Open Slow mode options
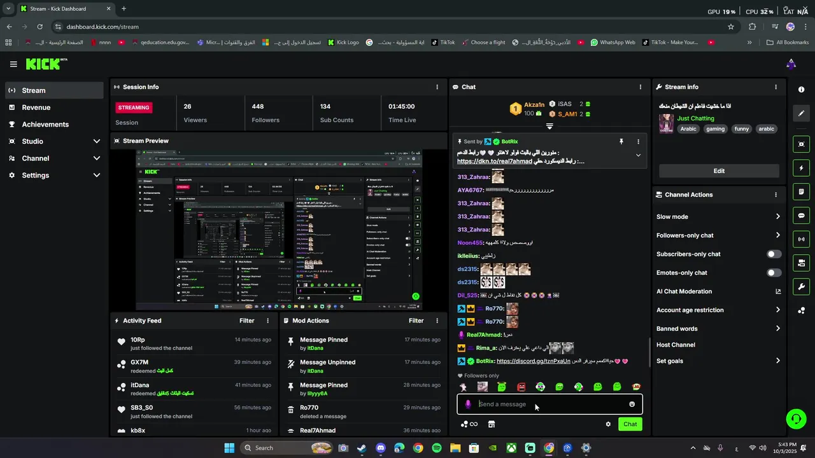 point(719,216)
